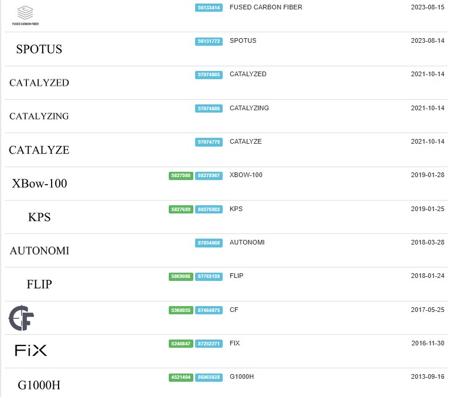Viewport: 450px width, 397px height.
Task: Open registration badge 5360035 for CF
Action: point(181,310)
